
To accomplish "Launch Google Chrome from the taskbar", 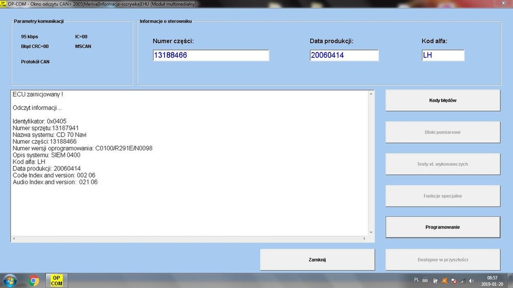I will click(34, 281).
